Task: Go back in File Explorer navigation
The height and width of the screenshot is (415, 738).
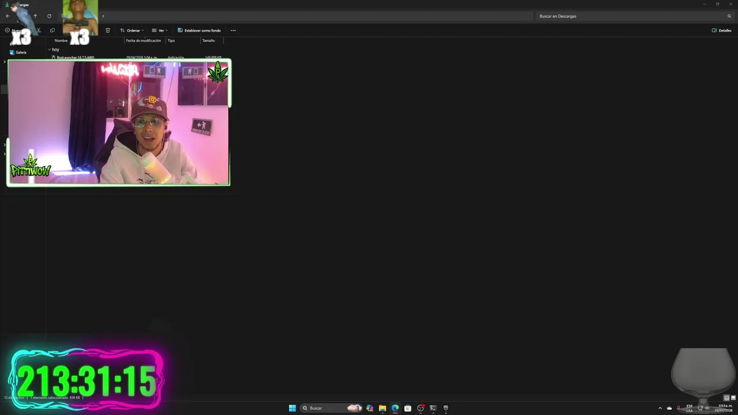Action: click(x=7, y=16)
